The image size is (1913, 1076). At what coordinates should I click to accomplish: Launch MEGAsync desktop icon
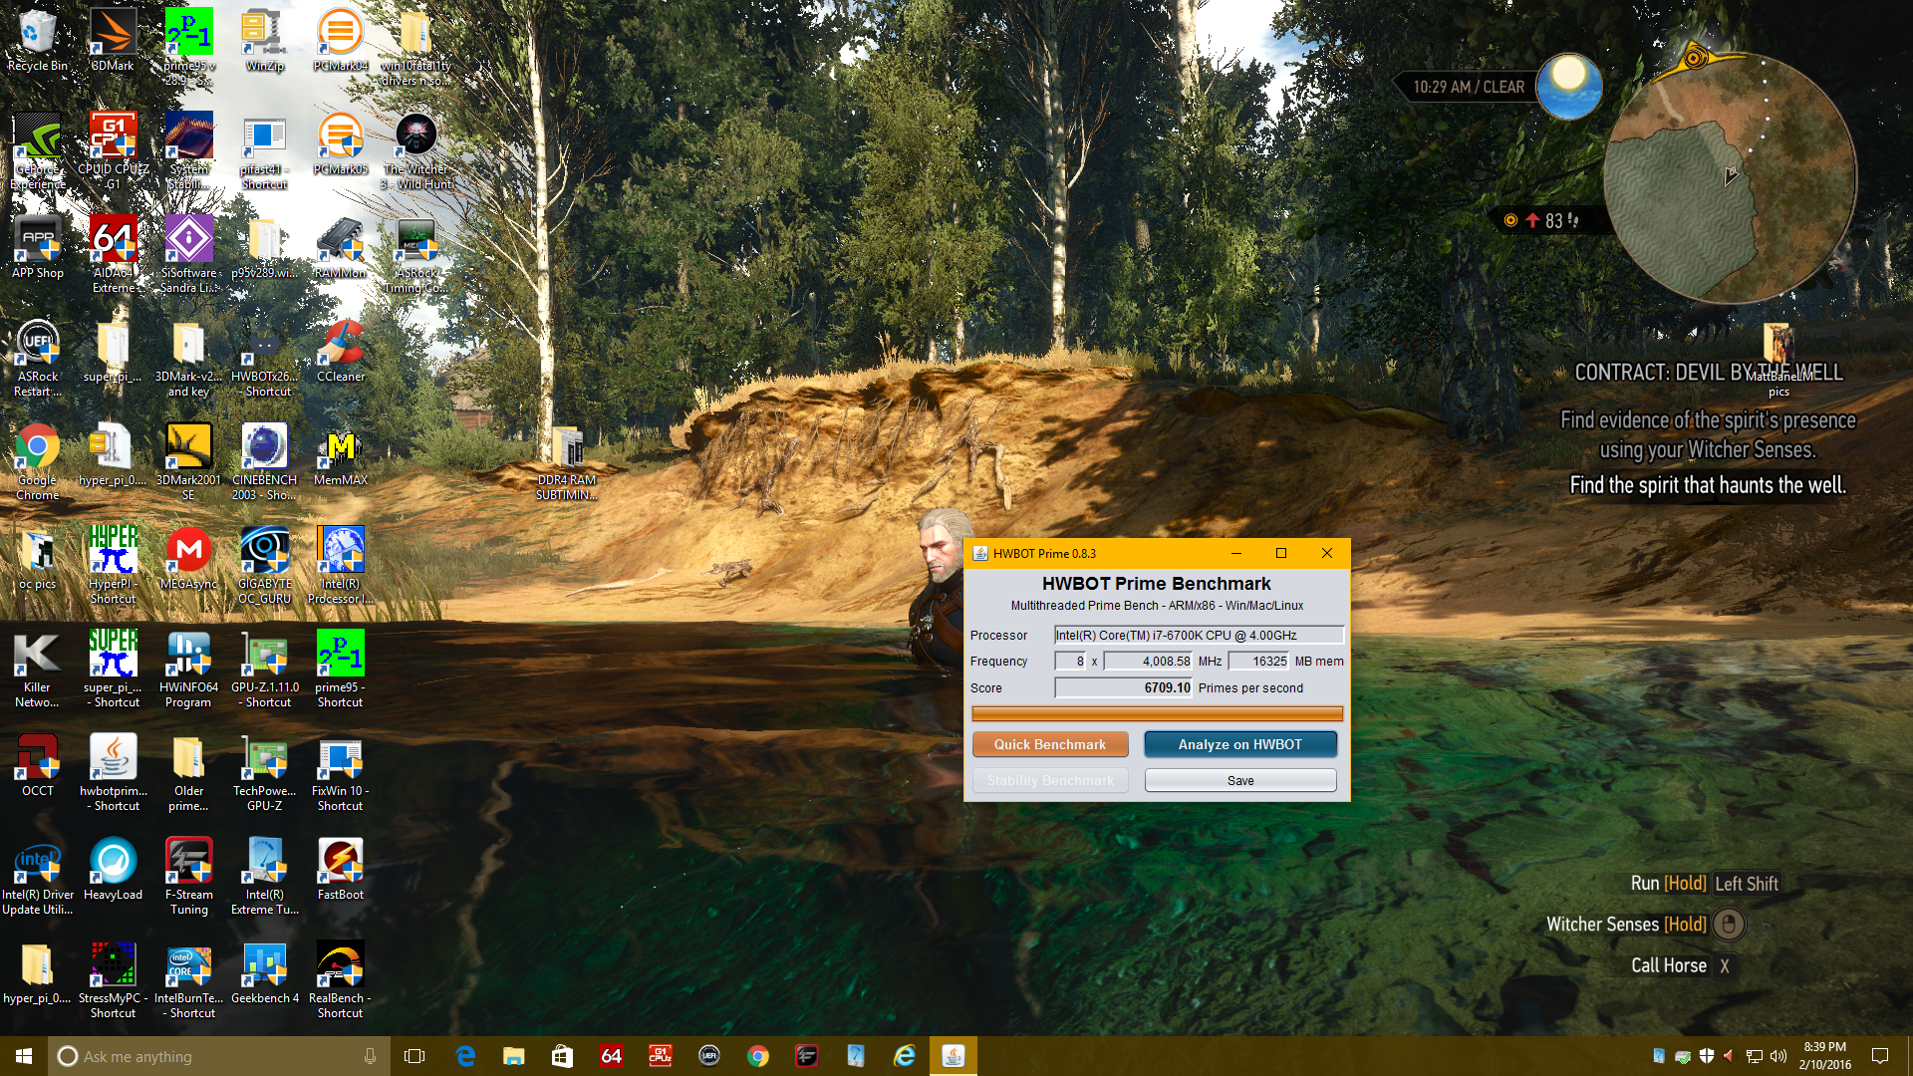tap(188, 558)
